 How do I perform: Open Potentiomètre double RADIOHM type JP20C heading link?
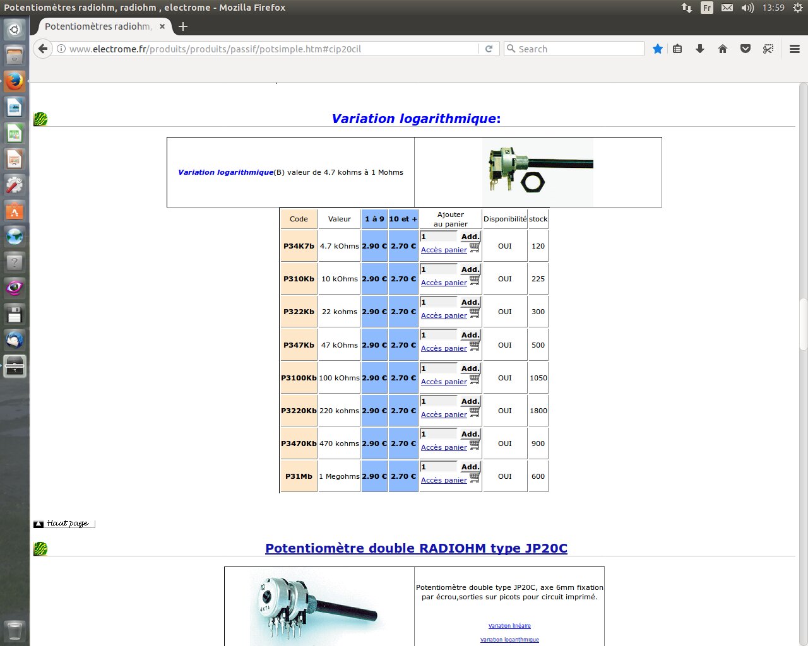pos(416,548)
